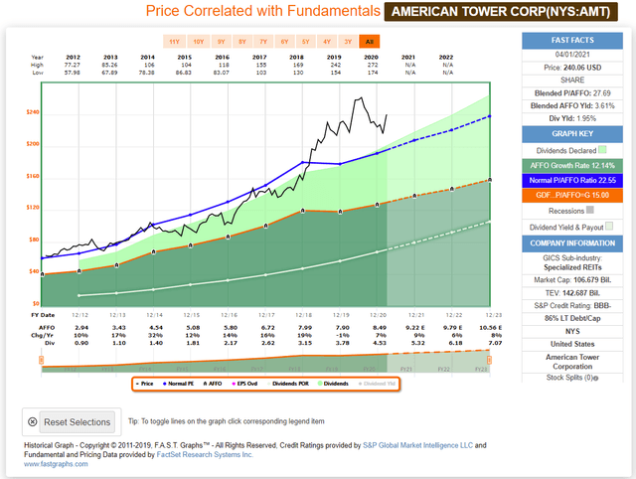Viewport: 636px width, 479px height.
Task: Click the Stock Splits info icon
Action: click(596, 379)
